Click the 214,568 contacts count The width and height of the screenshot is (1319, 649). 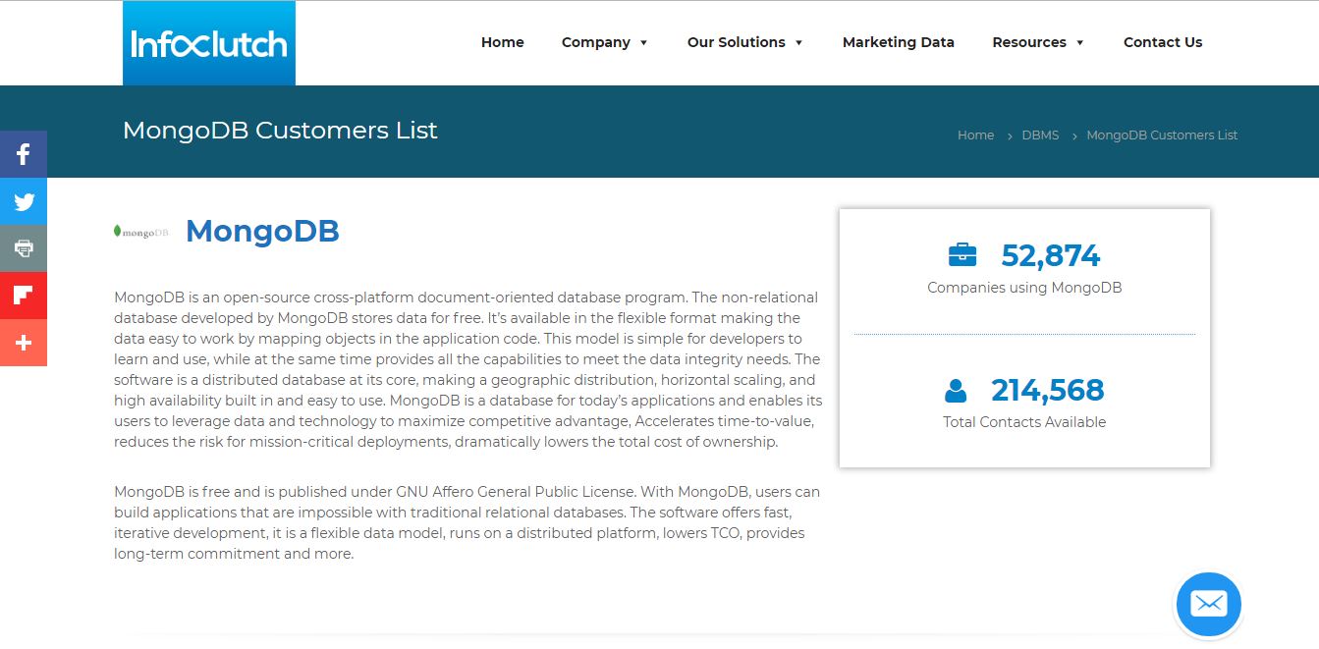coord(1047,390)
